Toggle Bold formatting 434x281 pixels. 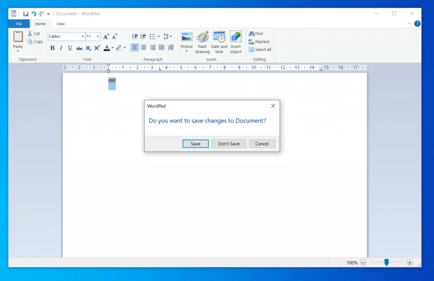click(53, 48)
